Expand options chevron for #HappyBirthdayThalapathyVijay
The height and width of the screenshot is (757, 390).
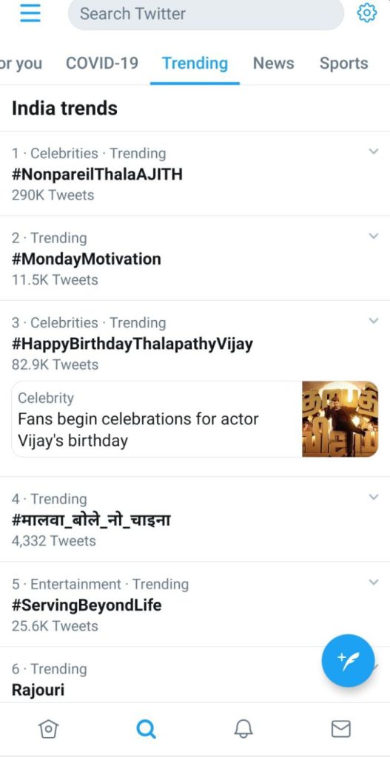pyautogui.click(x=373, y=321)
